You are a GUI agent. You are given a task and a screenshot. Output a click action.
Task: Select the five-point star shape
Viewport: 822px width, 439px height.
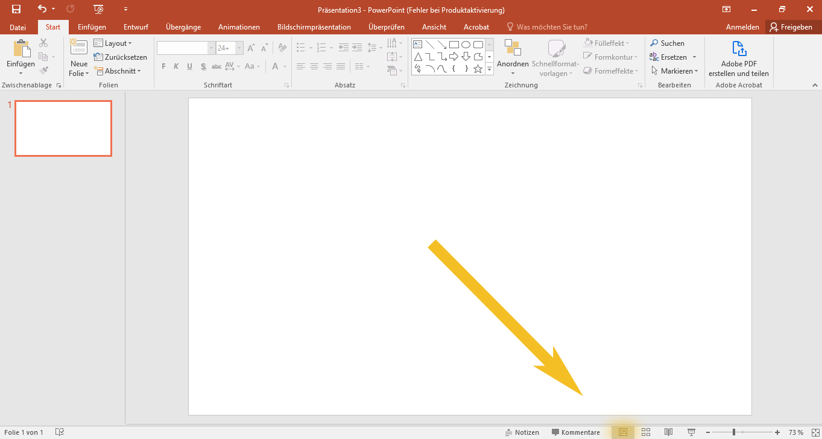point(478,69)
